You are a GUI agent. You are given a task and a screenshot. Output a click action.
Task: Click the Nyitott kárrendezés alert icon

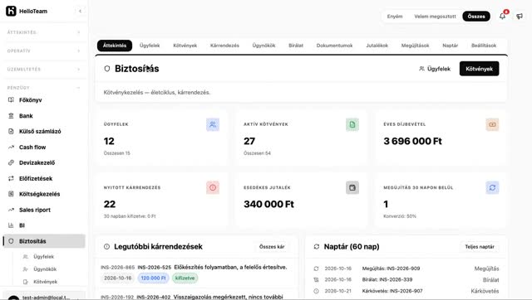pos(213,187)
